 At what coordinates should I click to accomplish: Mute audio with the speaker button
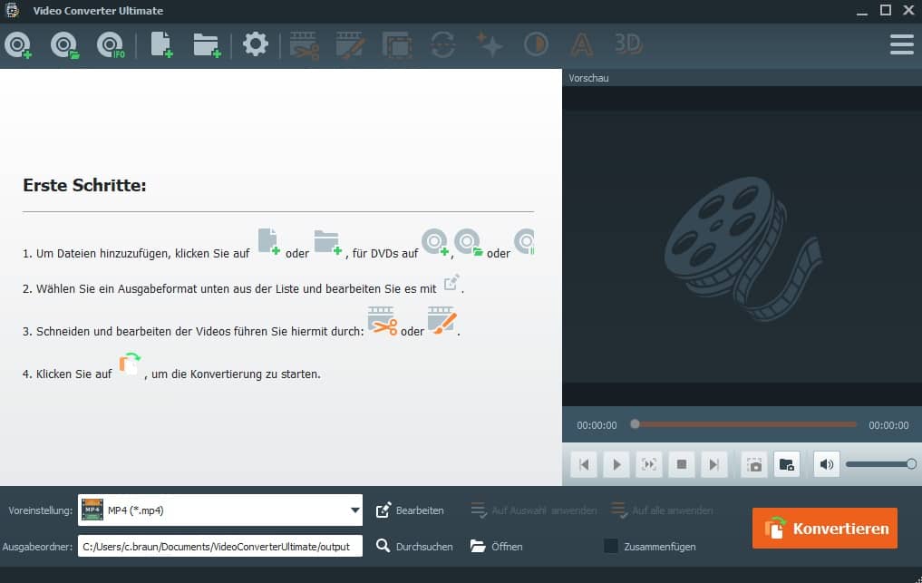point(826,464)
